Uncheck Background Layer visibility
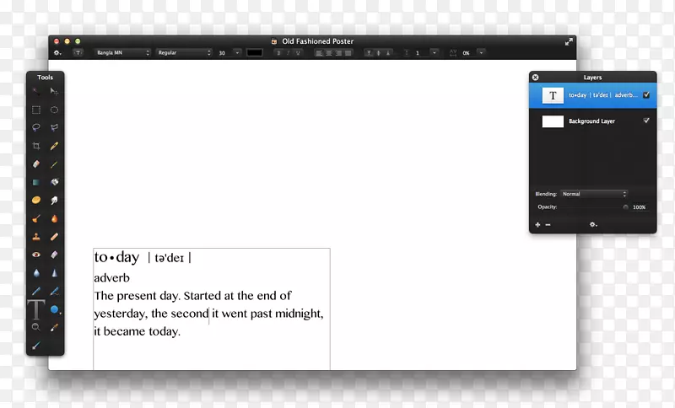 (x=646, y=121)
